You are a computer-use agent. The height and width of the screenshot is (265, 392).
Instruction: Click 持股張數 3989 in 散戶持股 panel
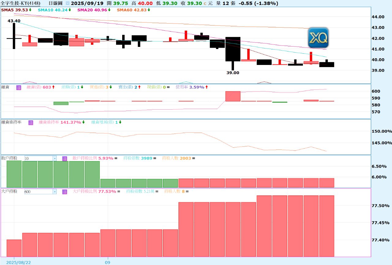(140, 158)
